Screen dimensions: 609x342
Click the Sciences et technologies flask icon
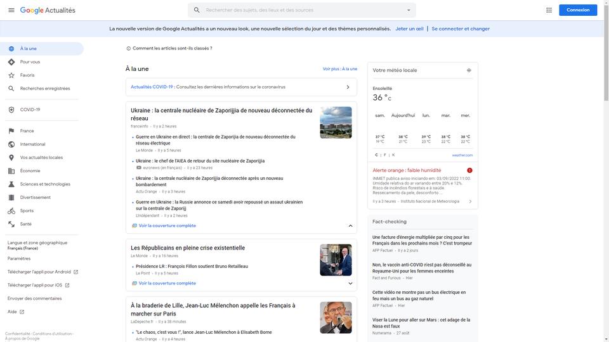[x=11, y=184]
